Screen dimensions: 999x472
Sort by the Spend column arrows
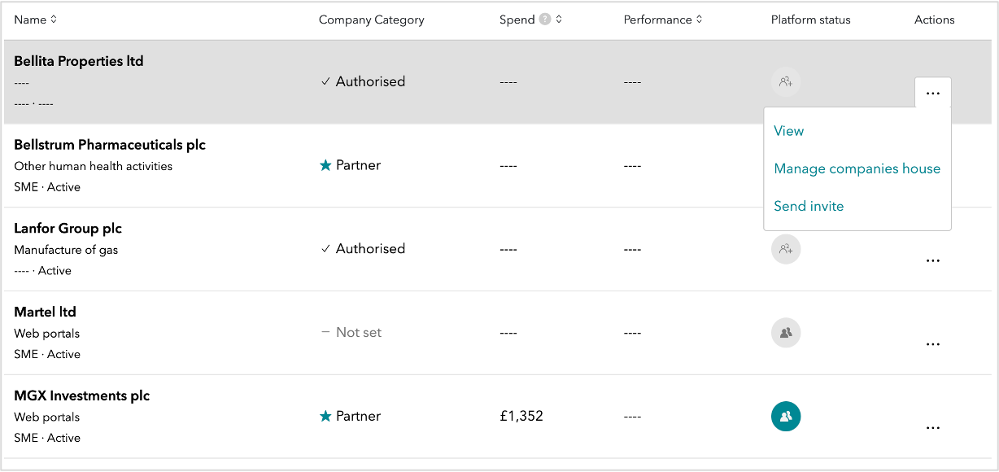(x=559, y=20)
